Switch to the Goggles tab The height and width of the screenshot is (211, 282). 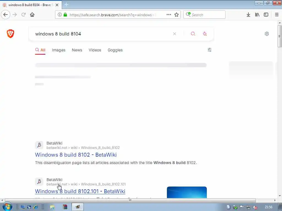(115, 50)
